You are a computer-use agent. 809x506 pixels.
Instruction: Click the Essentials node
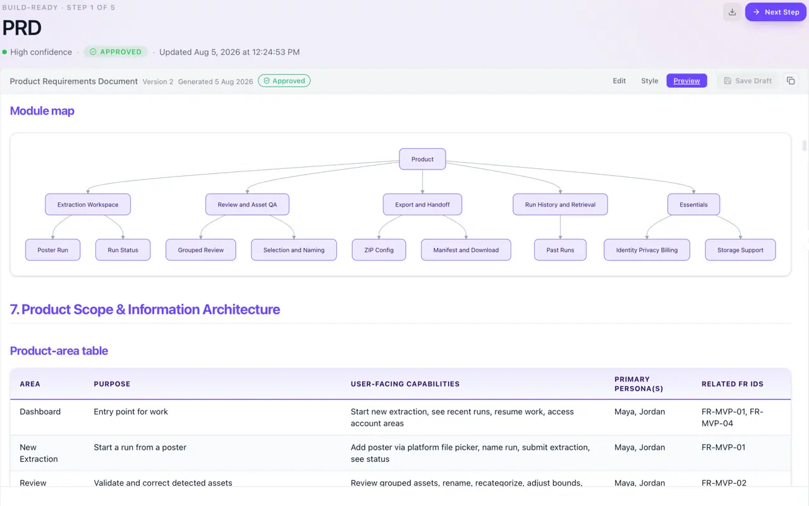click(693, 204)
